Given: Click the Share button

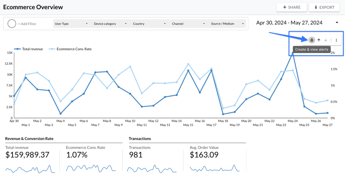Looking at the screenshot, I should click(291, 7).
